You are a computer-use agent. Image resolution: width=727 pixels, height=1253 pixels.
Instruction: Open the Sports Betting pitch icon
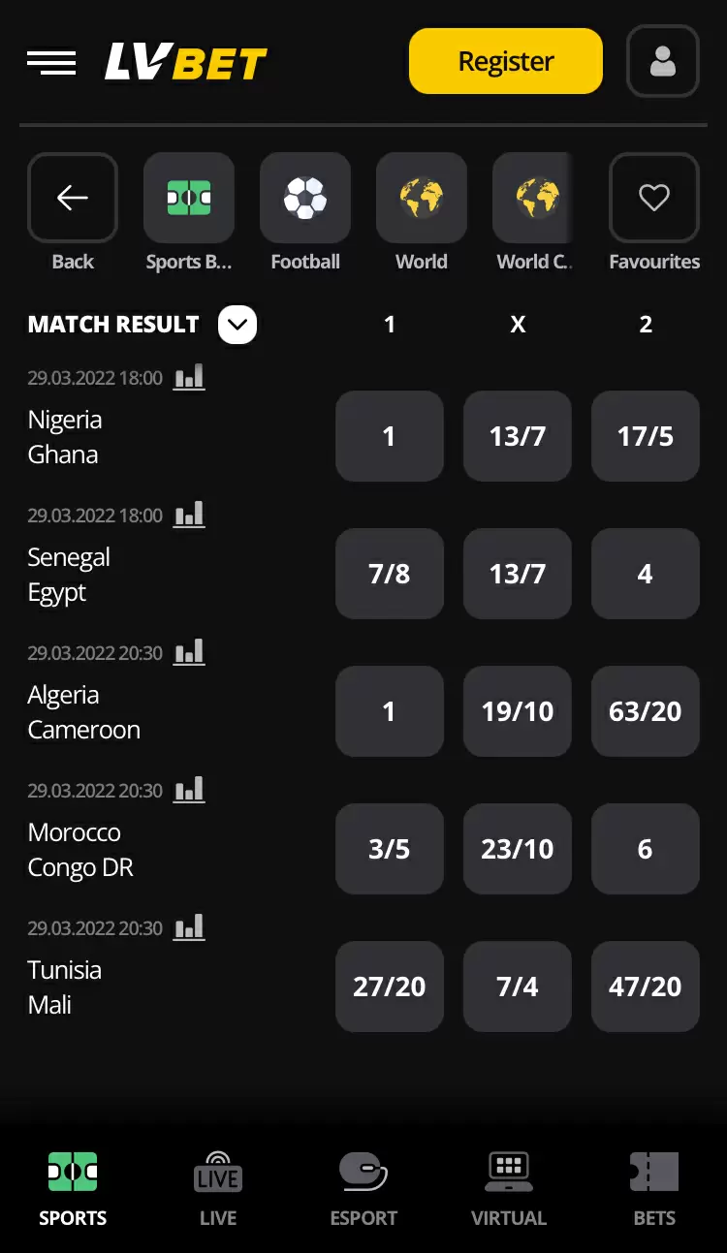point(189,199)
